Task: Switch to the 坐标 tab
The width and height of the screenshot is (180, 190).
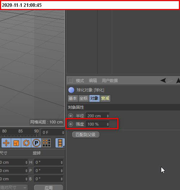Action: 84,98
